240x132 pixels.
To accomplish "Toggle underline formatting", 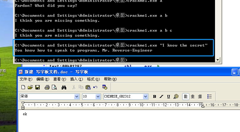I will [x=168, y=97].
